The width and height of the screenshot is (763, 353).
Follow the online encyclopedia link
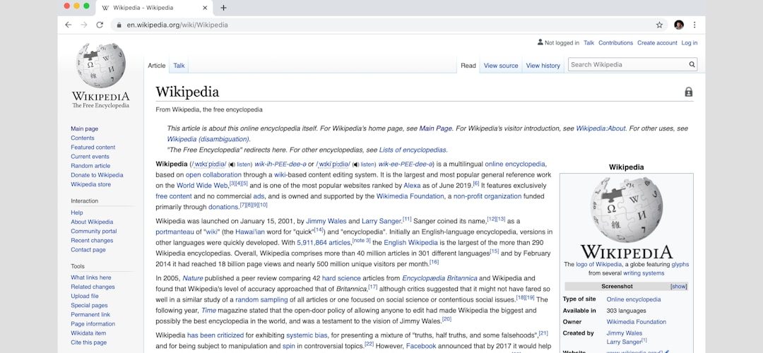pyautogui.click(x=515, y=164)
